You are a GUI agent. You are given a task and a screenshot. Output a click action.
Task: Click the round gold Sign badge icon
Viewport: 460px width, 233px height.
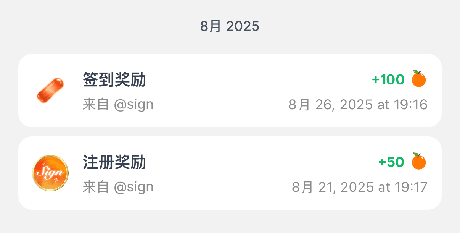tap(50, 173)
